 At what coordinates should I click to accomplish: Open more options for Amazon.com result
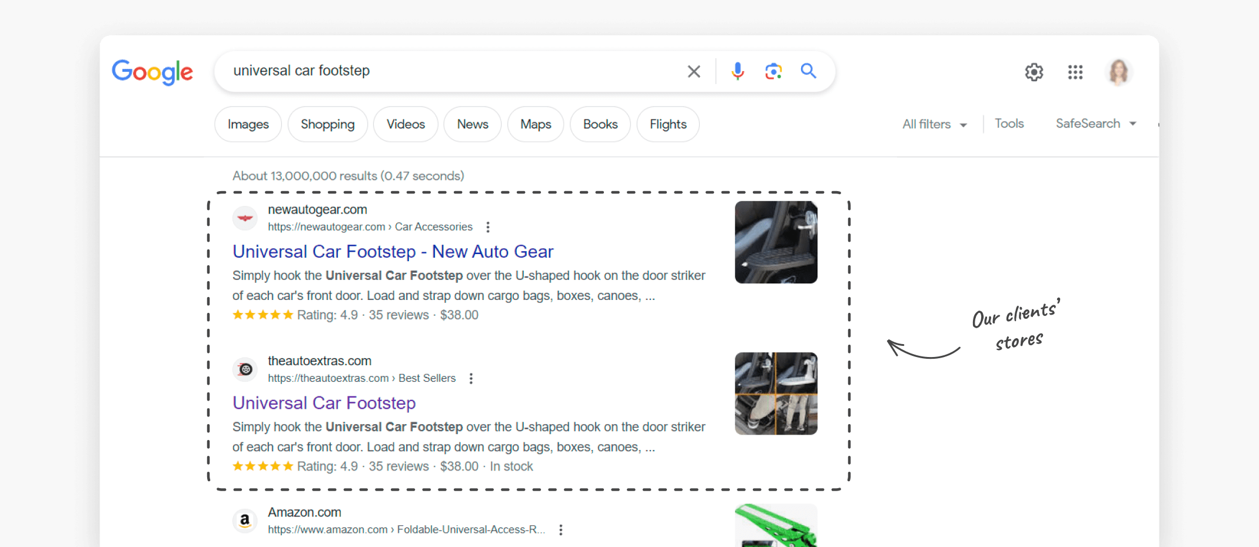coord(561,530)
